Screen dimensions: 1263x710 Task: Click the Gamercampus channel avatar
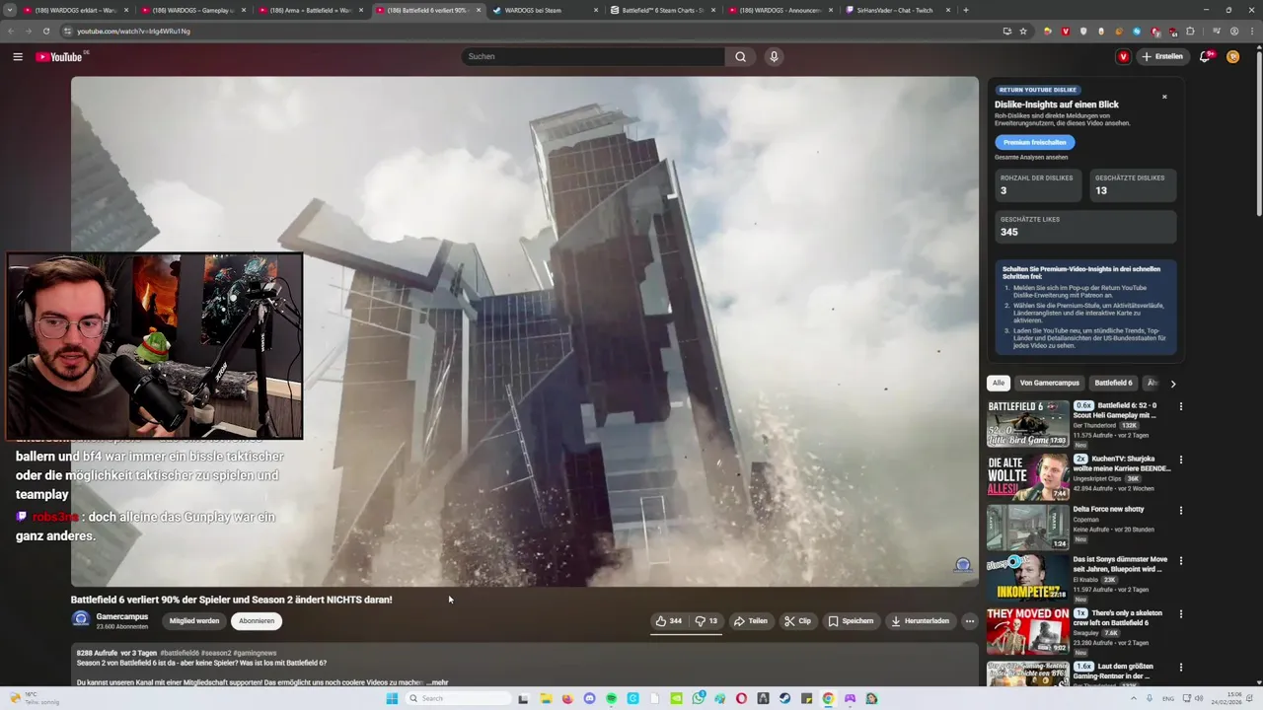81,620
